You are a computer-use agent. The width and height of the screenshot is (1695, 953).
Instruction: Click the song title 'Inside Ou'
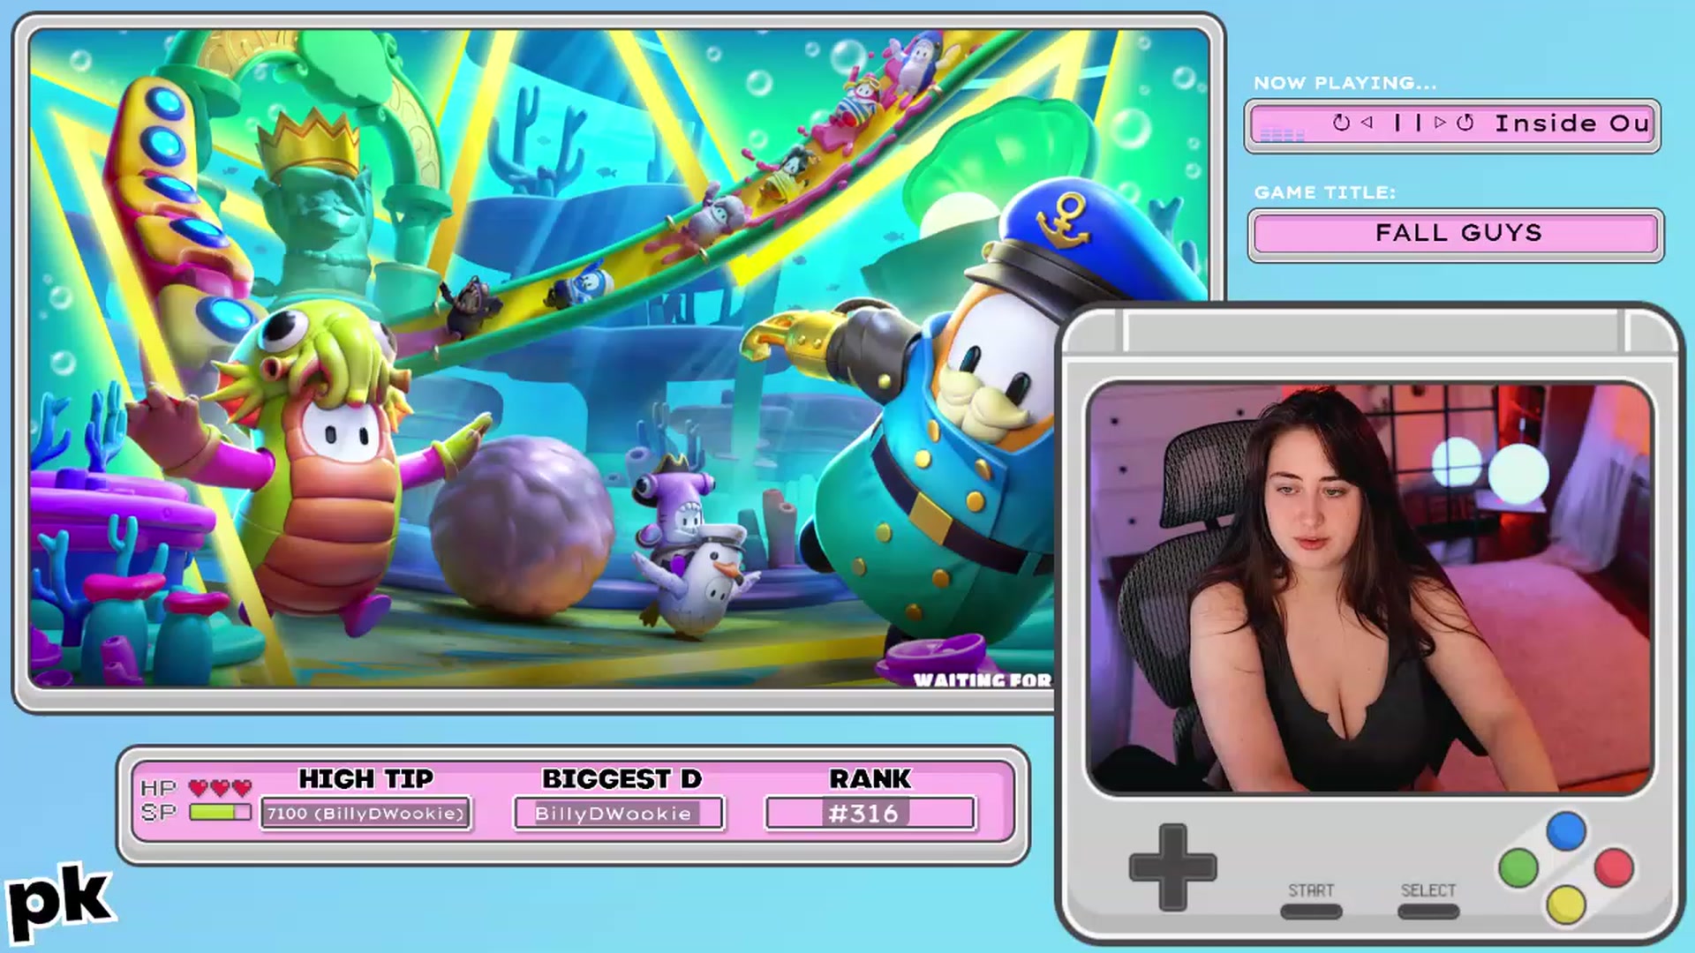[1571, 124]
